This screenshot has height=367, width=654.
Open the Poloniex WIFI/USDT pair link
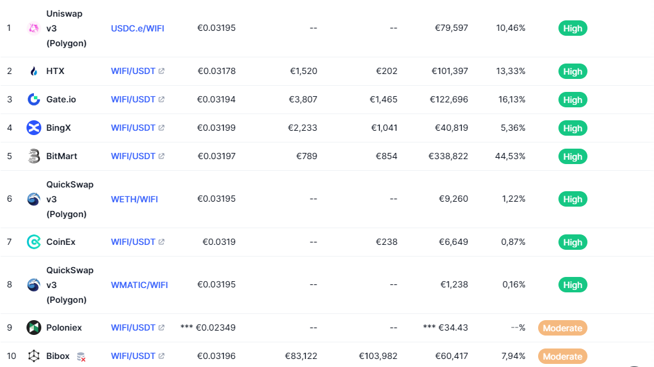pyautogui.click(x=133, y=328)
